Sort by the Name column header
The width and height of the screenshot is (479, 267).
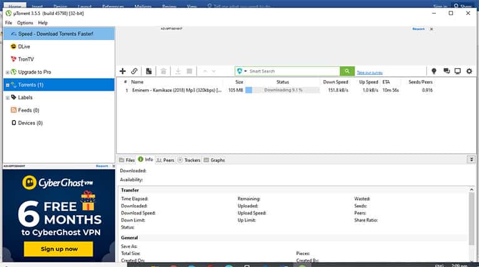pyautogui.click(x=137, y=82)
